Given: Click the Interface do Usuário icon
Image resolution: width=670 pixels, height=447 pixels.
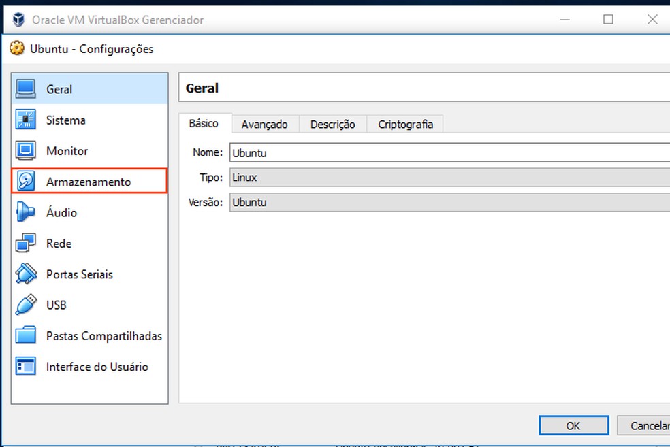Looking at the screenshot, I should [x=26, y=366].
